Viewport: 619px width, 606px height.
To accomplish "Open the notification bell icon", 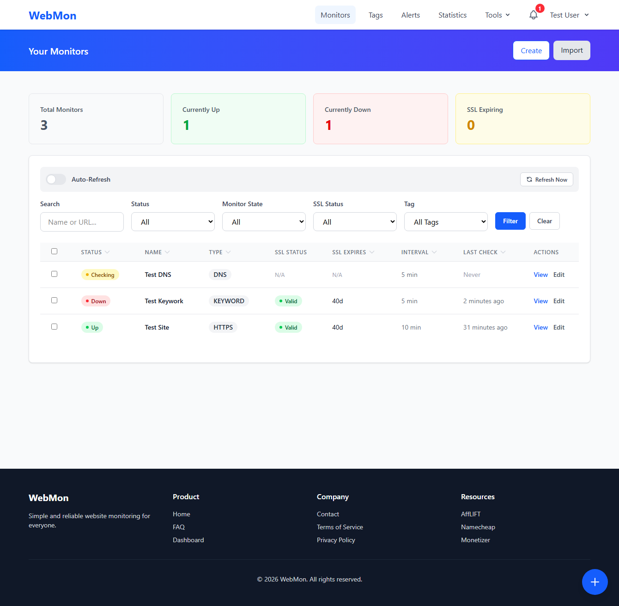I will [533, 14].
